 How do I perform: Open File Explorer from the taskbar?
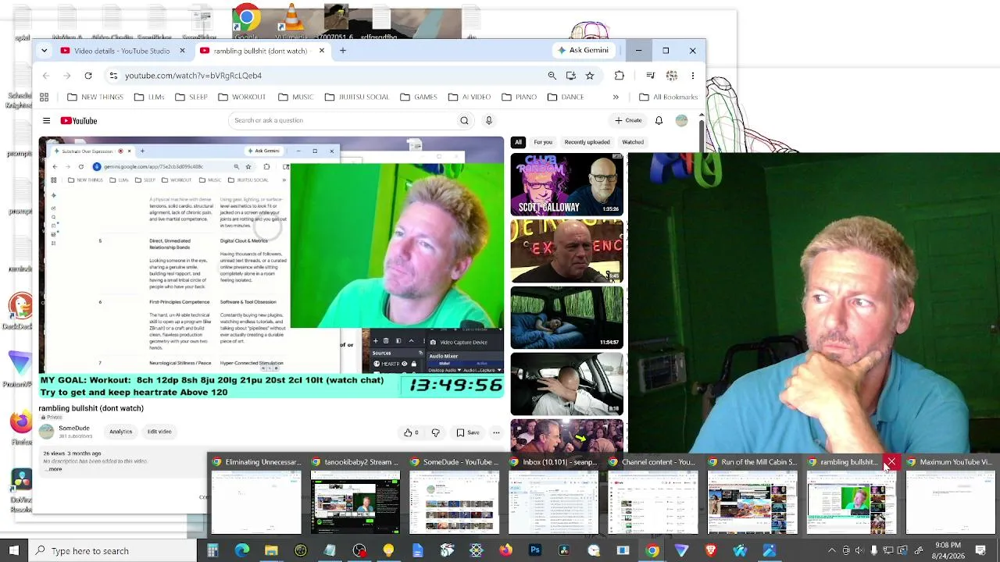(x=271, y=551)
